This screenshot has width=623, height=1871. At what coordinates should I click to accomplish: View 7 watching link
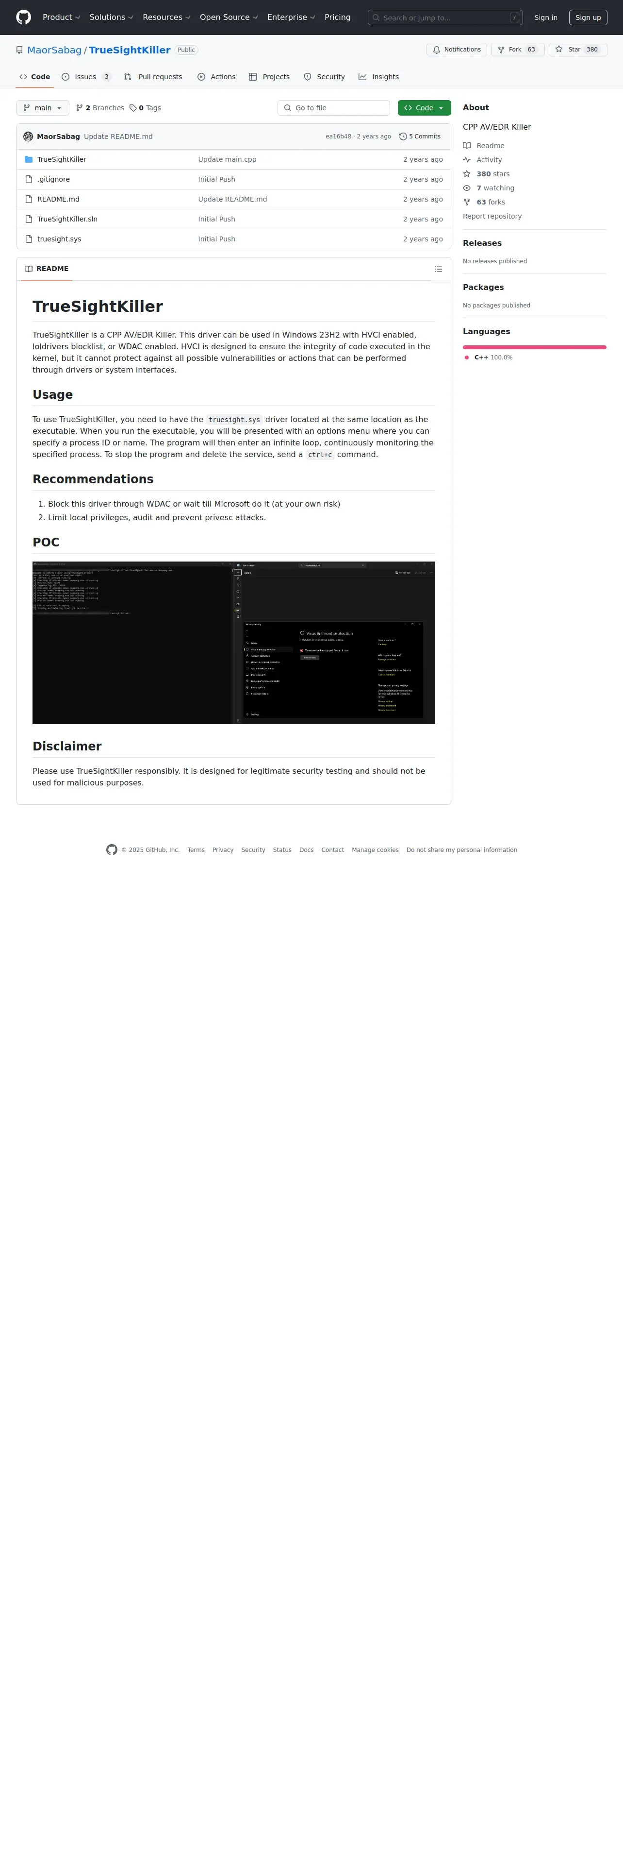489,188
